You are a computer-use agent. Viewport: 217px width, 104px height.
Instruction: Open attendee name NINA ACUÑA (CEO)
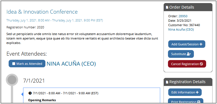[71, 64]
